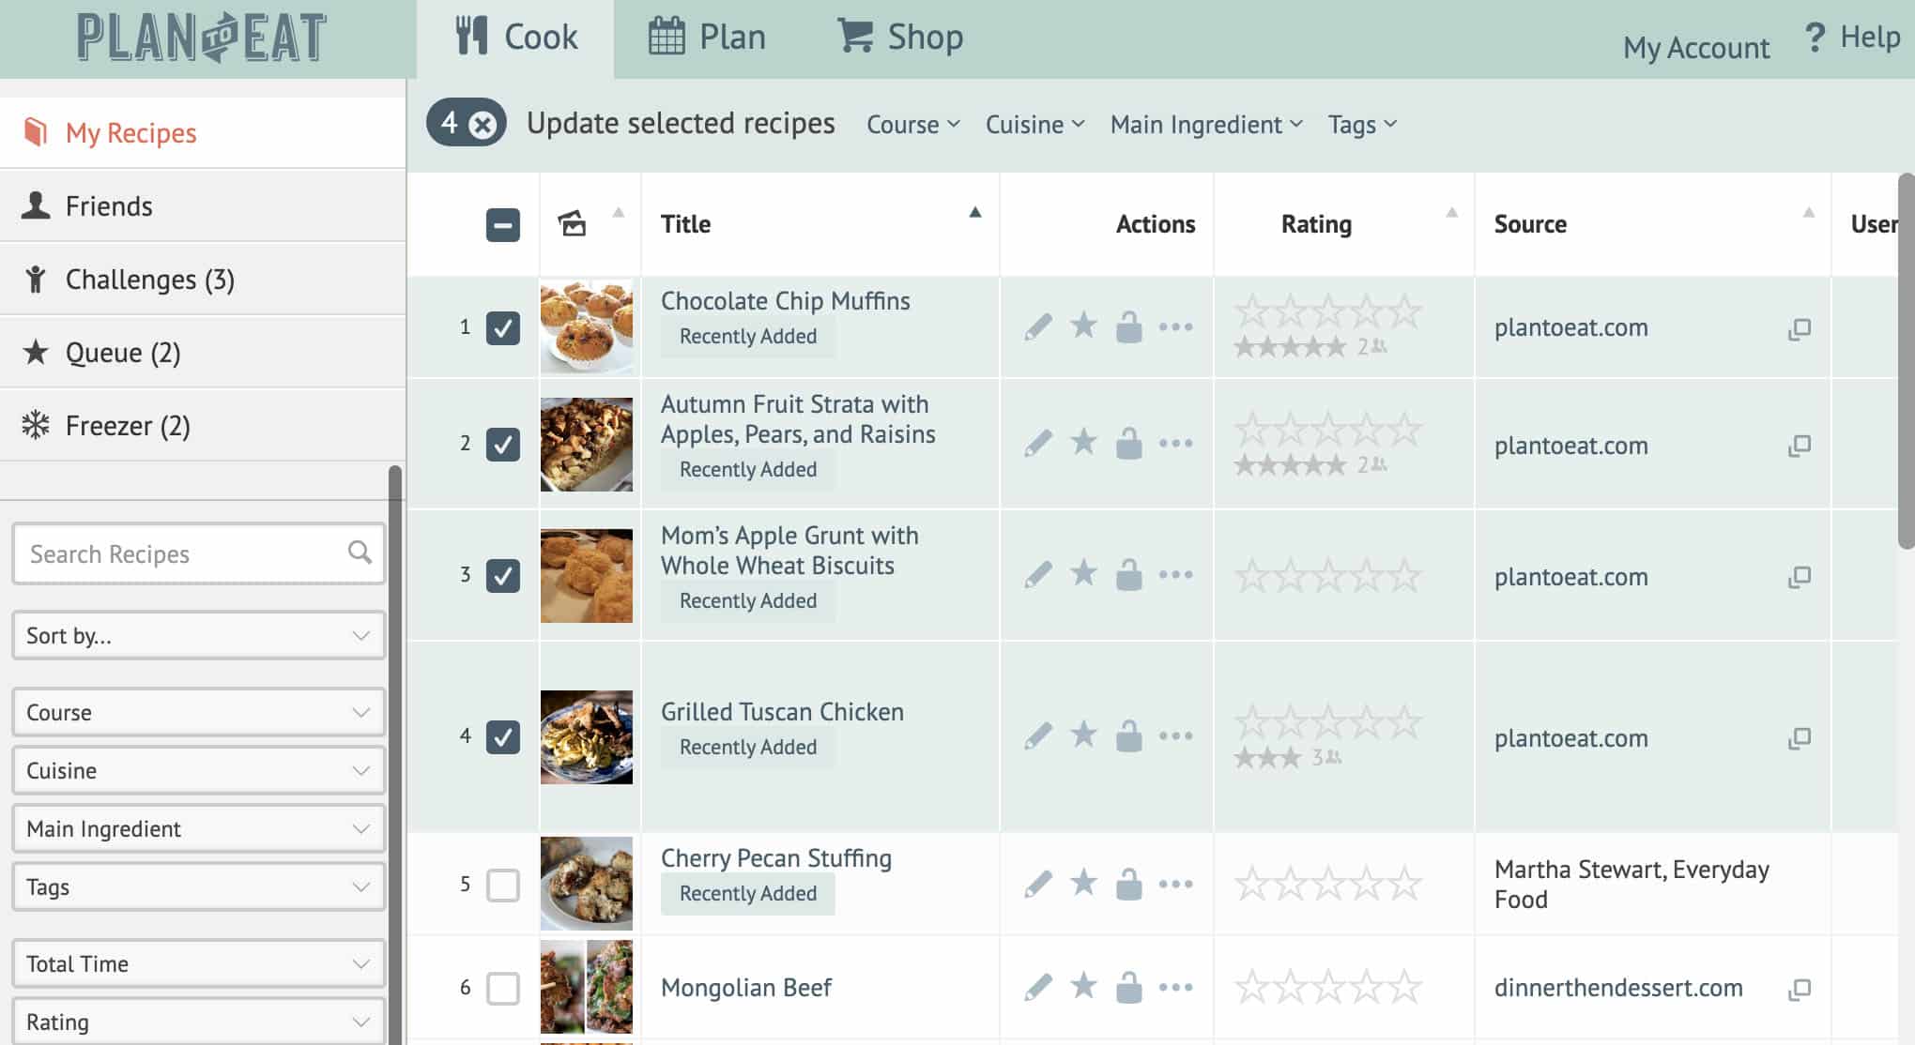Clear the 4 selected recipes with the X
The height and width of the screenshot is (1045, 1915).
point(483,124)
